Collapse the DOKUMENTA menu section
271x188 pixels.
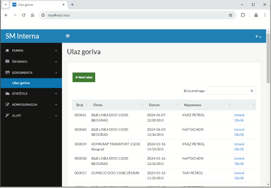[56, 73]
